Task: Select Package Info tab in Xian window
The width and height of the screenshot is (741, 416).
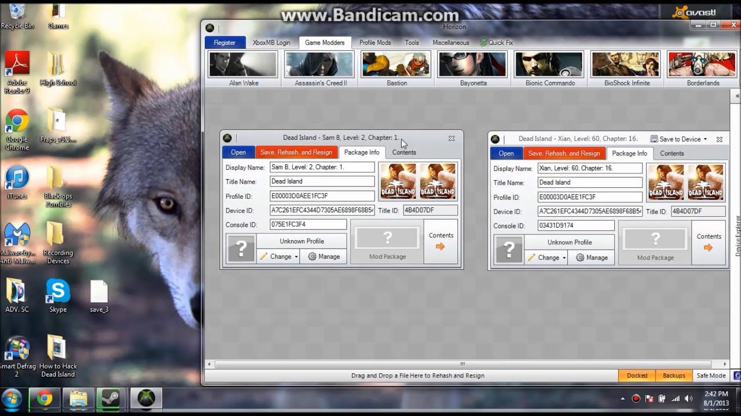Action: [630, 153]
